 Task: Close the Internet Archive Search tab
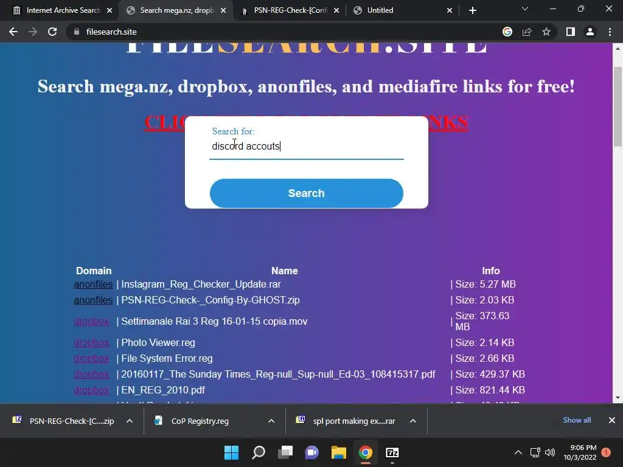[110, 10]
